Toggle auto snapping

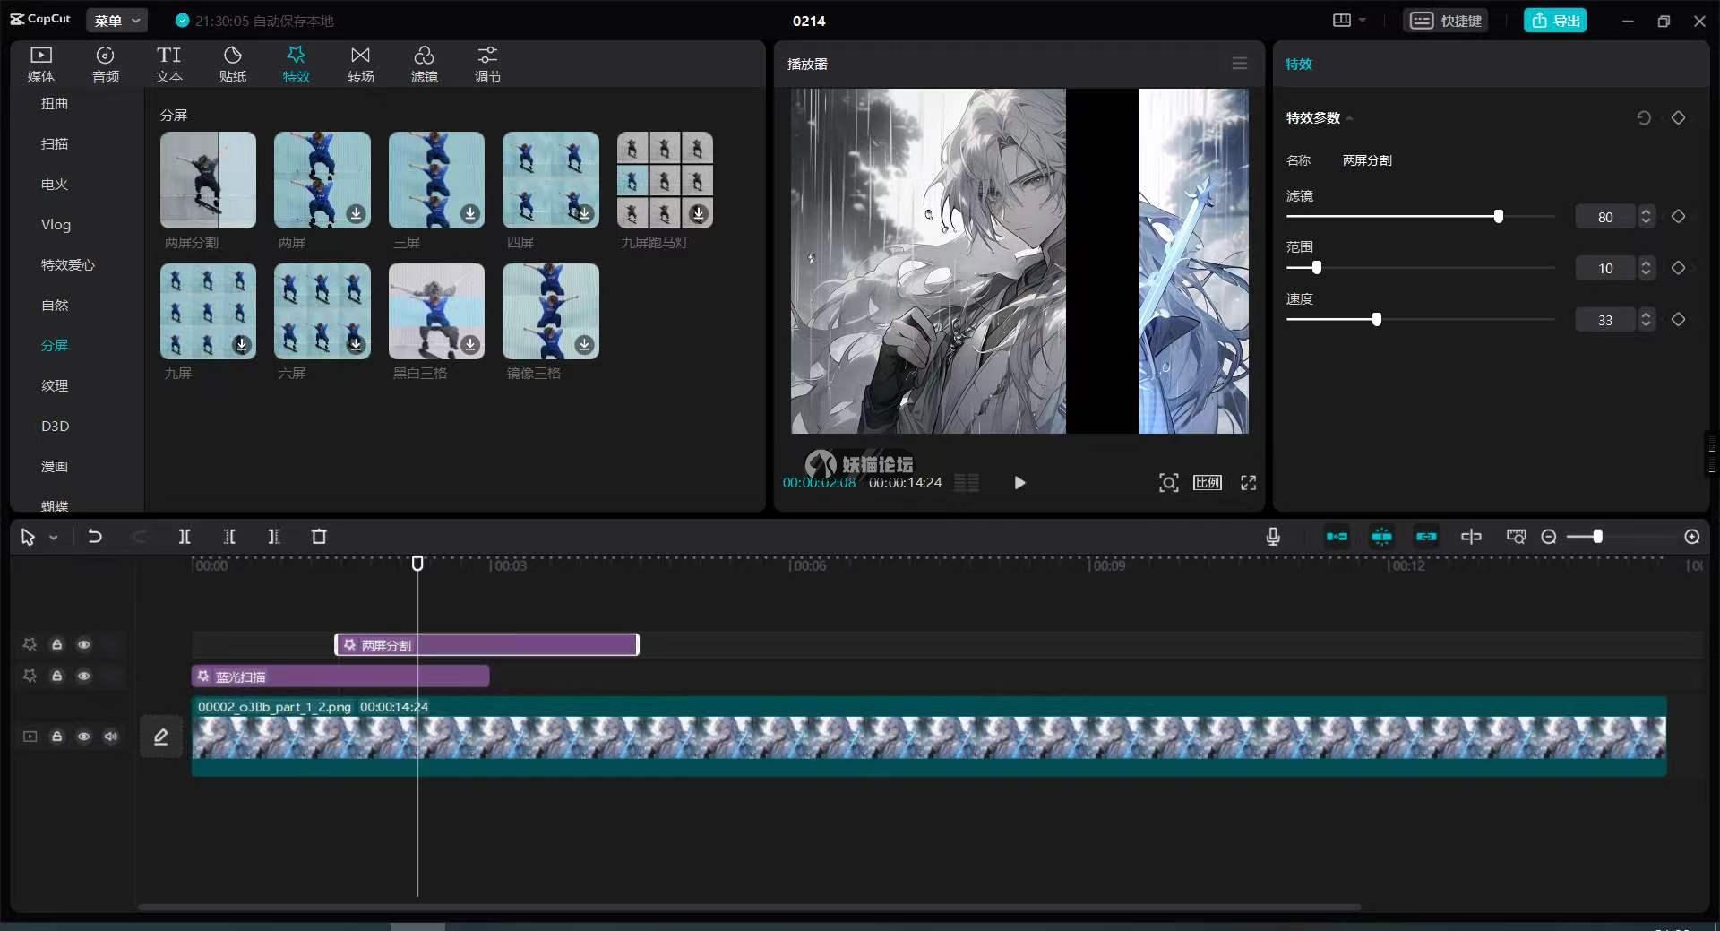[1381, 537]
